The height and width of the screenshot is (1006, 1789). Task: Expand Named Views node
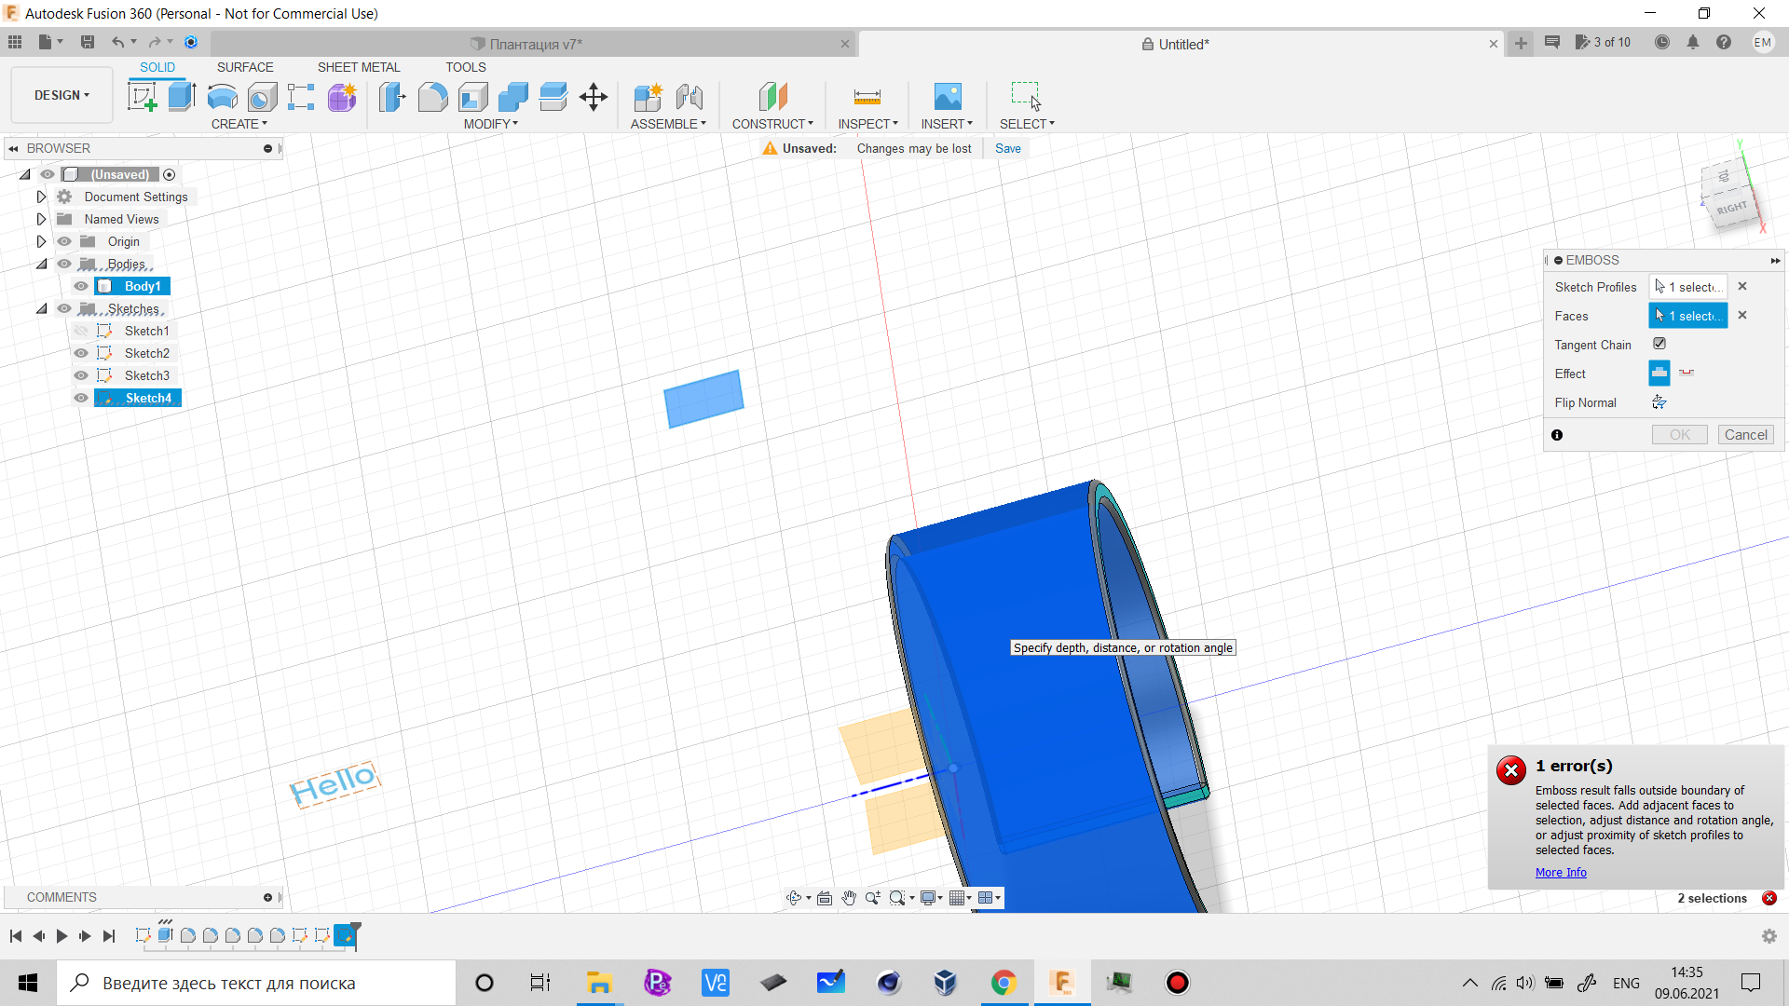(41, 219)
